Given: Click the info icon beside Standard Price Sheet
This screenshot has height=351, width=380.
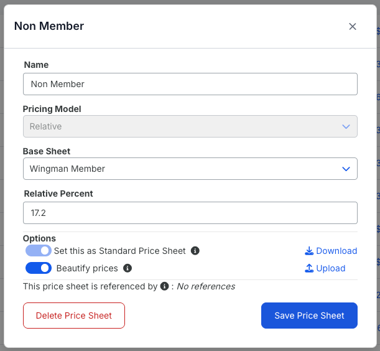Looking at the screenshot, I should [x=195, y=251].
